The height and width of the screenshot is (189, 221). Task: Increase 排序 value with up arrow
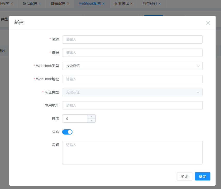(x=91, y=117)
